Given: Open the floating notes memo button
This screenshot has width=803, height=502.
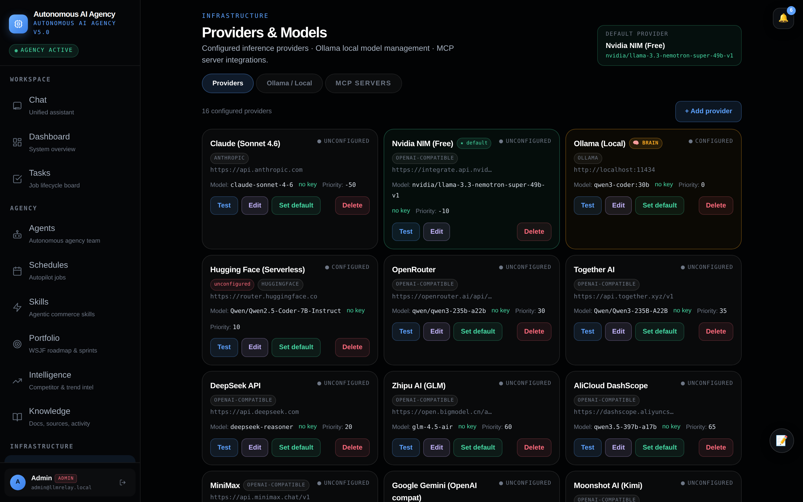Looking at the screenshot, I should (782, 441).
